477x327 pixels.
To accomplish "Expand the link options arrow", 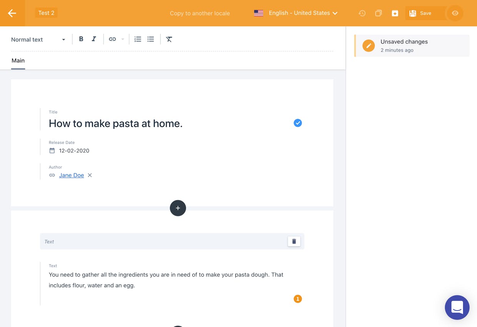I will tap(123, 39).
